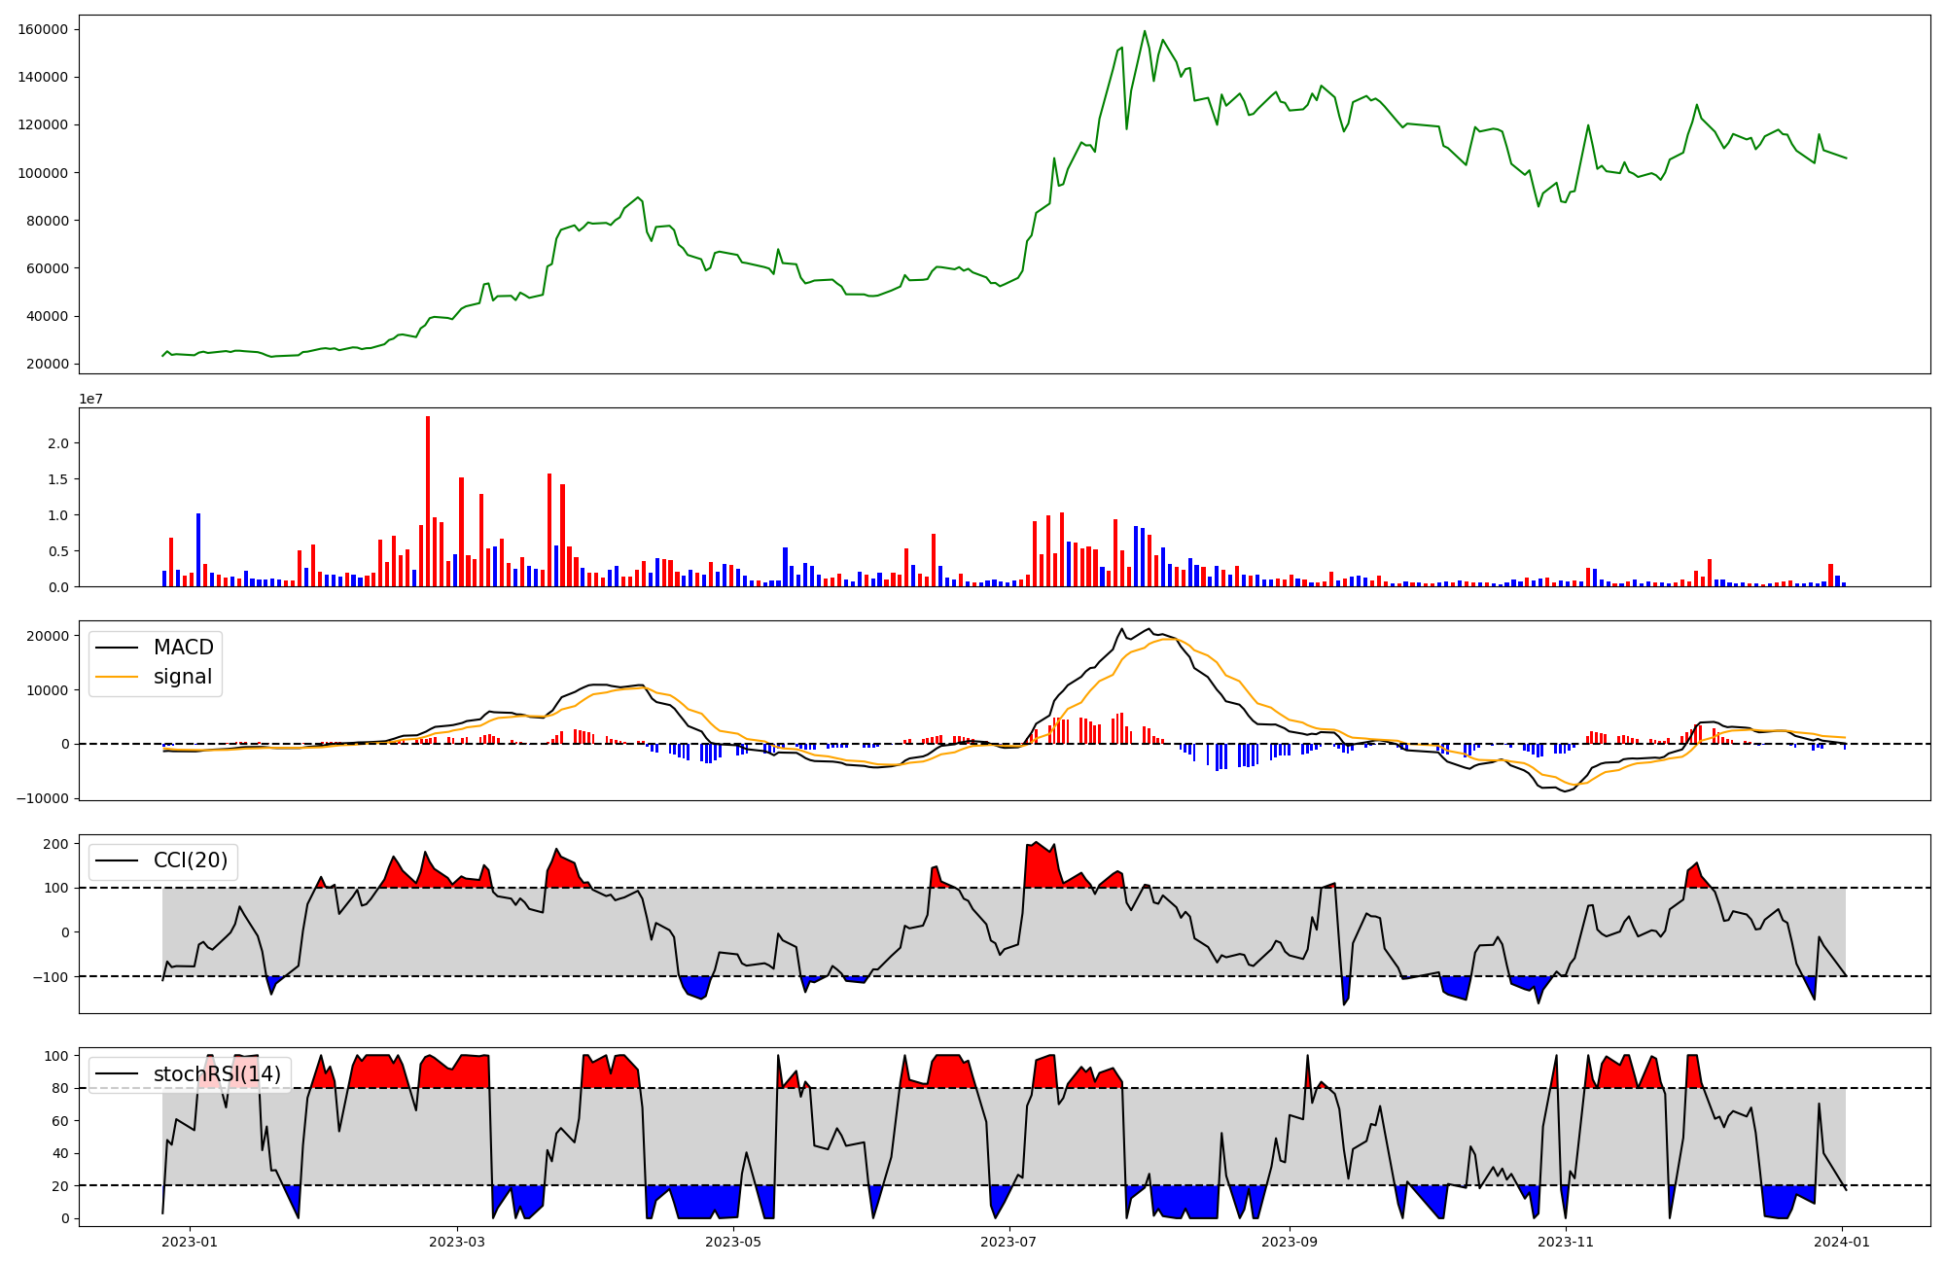Image resolution: width=1945 pixels, height=1264 pixels.
Task: Click the 2023-09 x-axis tick label
Action: 1290,1242
